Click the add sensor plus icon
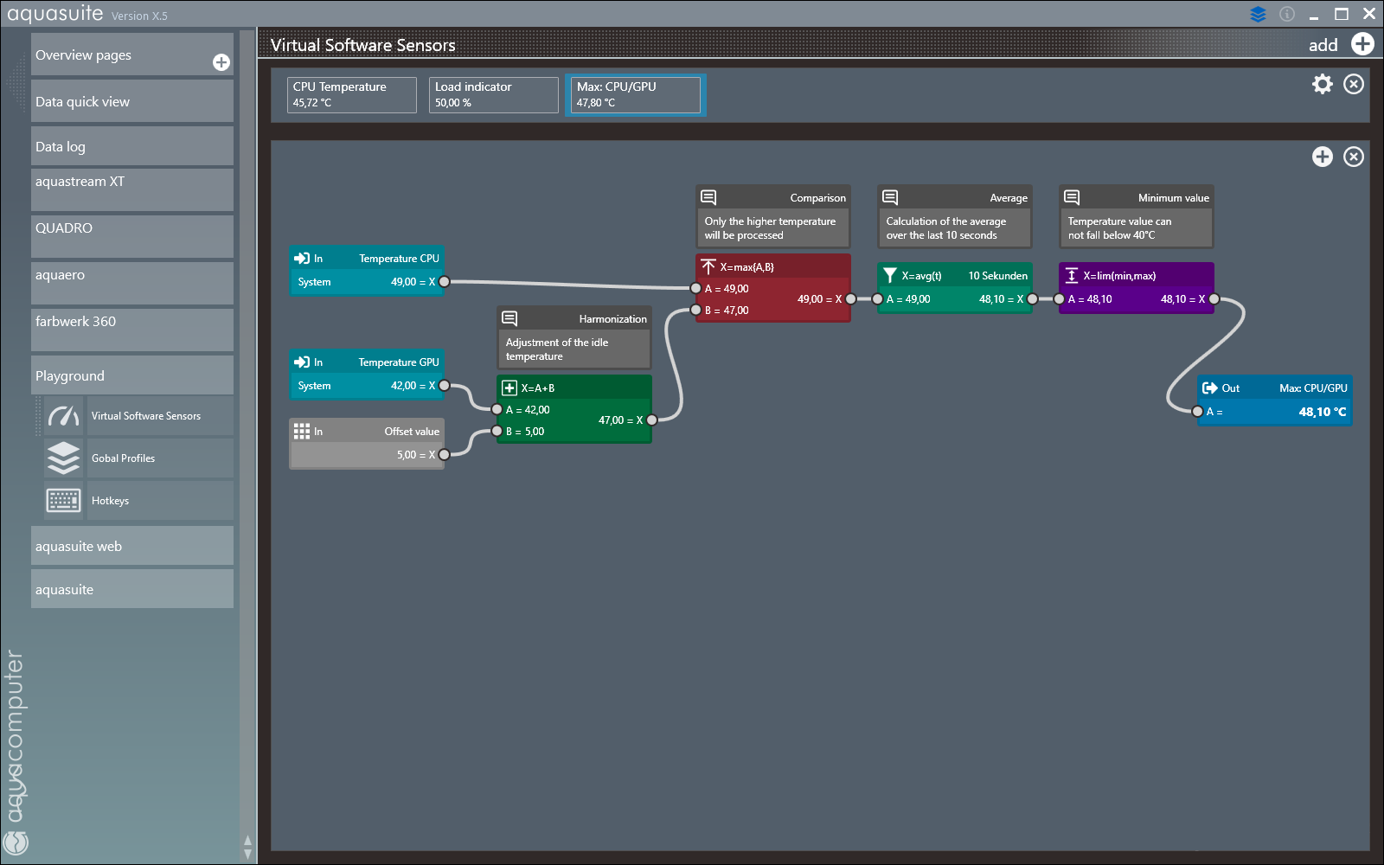The width and height of the screenshot is (1384, 865). click(1362, 44)
